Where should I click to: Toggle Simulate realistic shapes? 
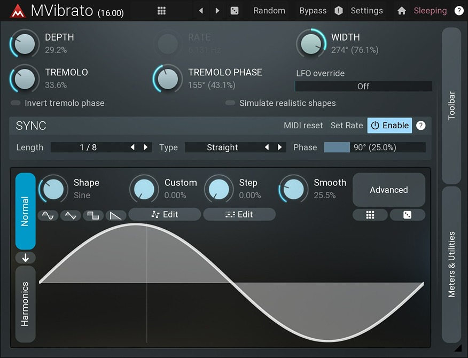coord(230,103)
